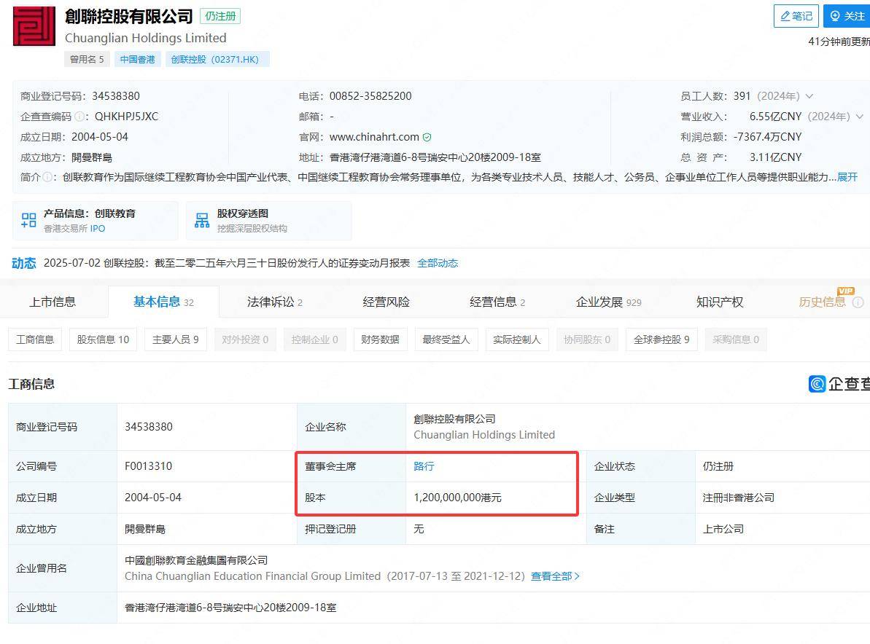Click the 注冊非香港公司 enterprise type cell
This screenshot has height=644, width=870.
739,498
